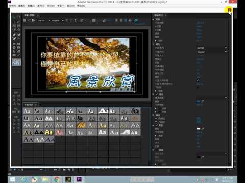
Task: Select the Area Type tool
Action: click(x=14, y=26)
